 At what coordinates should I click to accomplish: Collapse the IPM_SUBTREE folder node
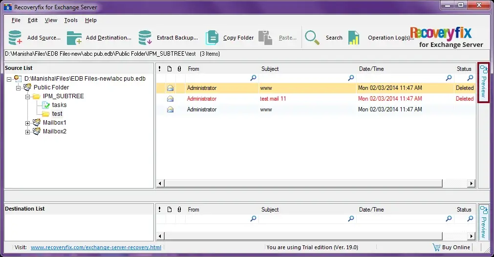(x=28, y=97)
